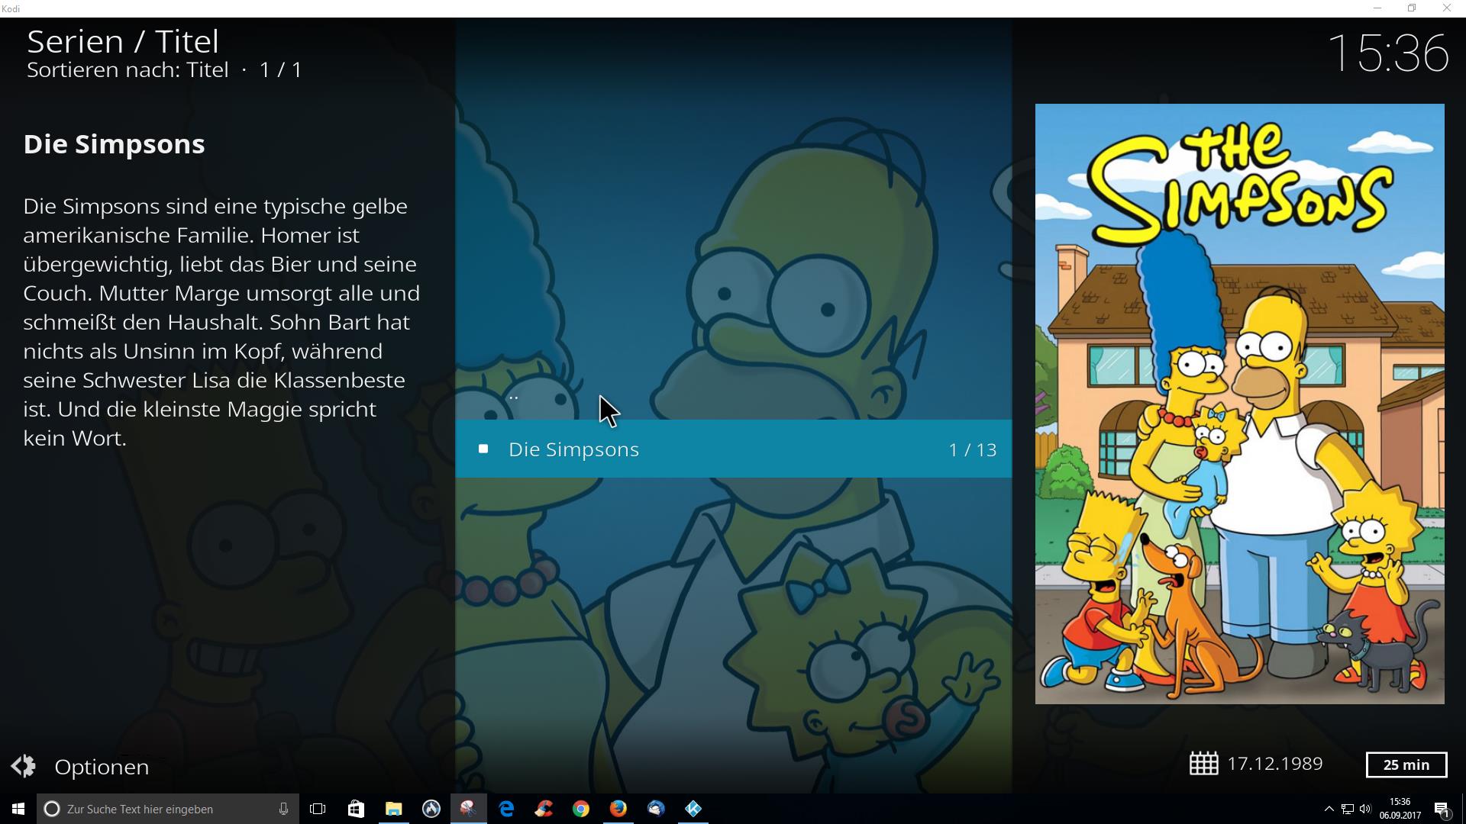This screenshot has height=824, width=1466.
Task: Focus the Zur Suche Text hier eingeben field
Action: 168,809
